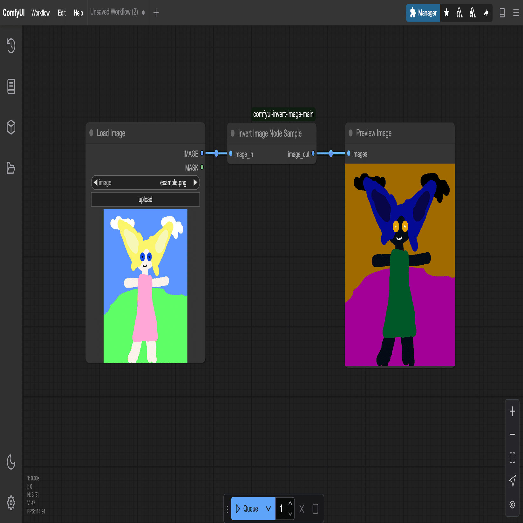Toggle dark theme moon icon
Viewport: 523px width, 523px height.
click(x=11, y=462)
